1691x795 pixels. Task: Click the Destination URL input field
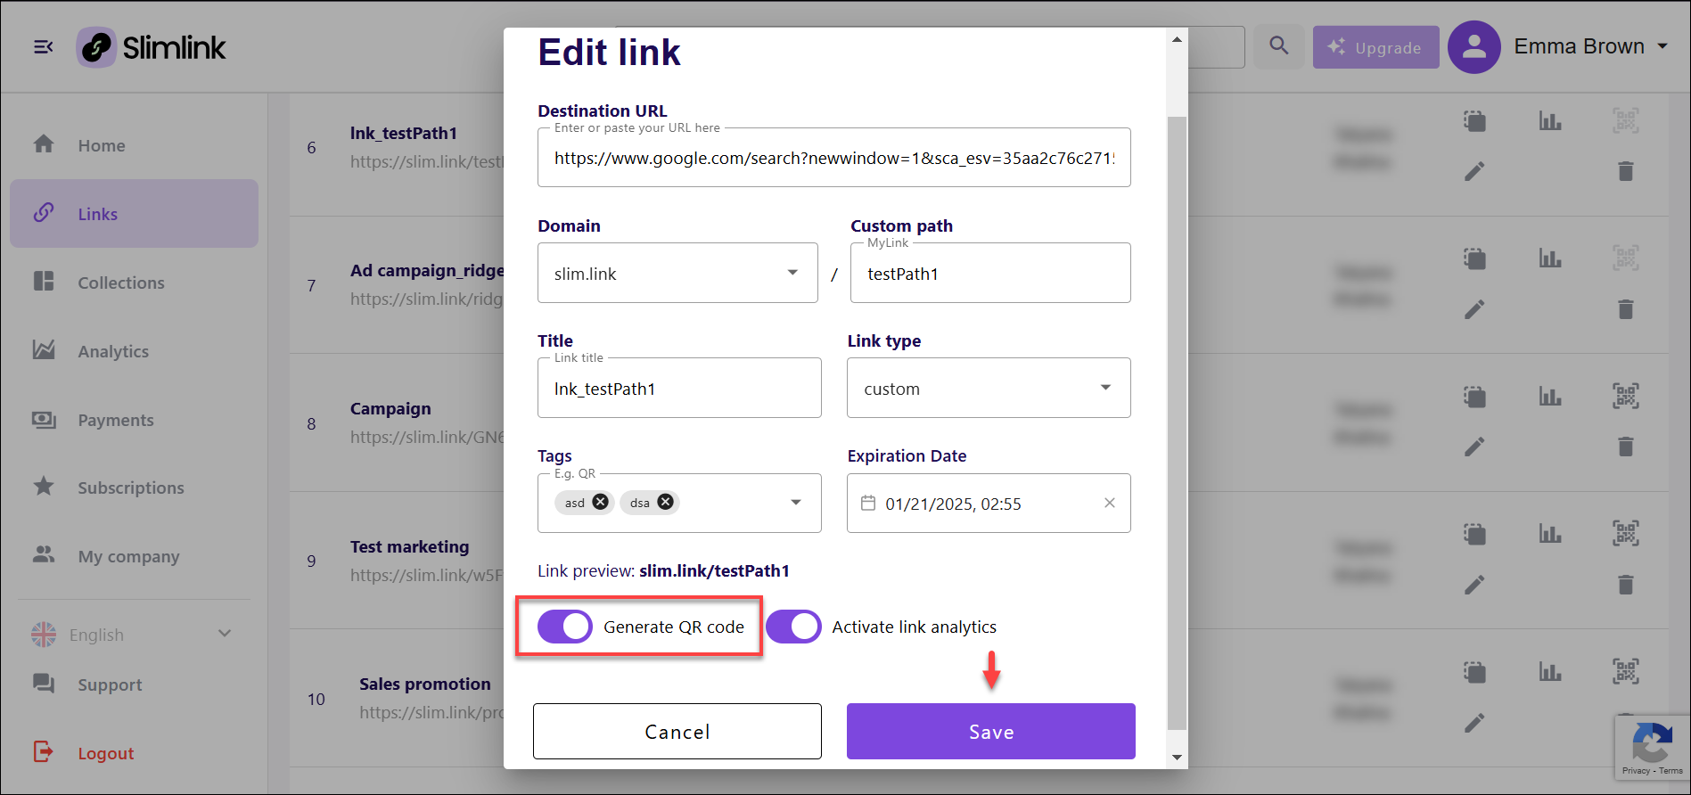(x=833, y=158)
